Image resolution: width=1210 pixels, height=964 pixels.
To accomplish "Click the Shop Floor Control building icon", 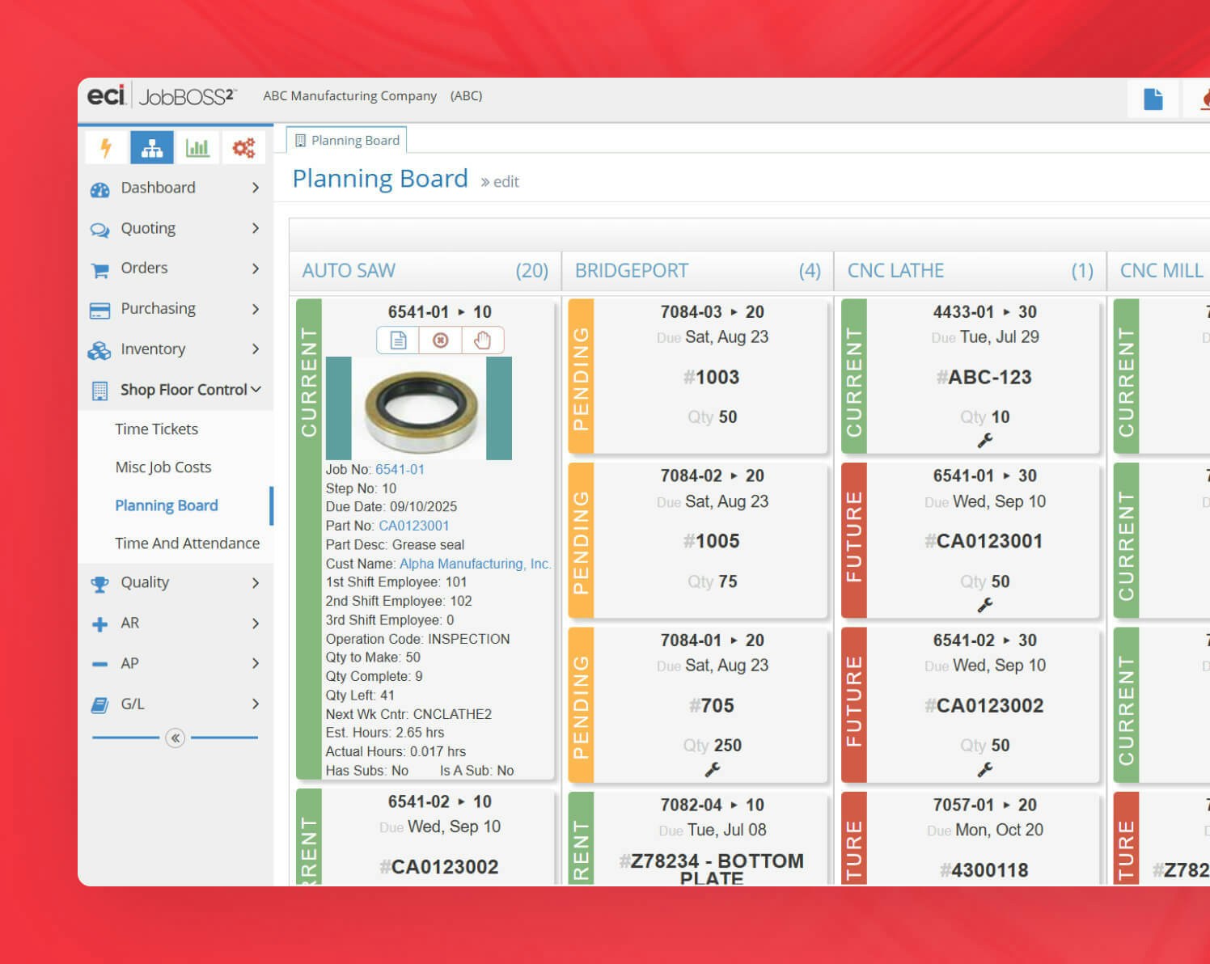I will pyautogui.click(x=99, y=391).
